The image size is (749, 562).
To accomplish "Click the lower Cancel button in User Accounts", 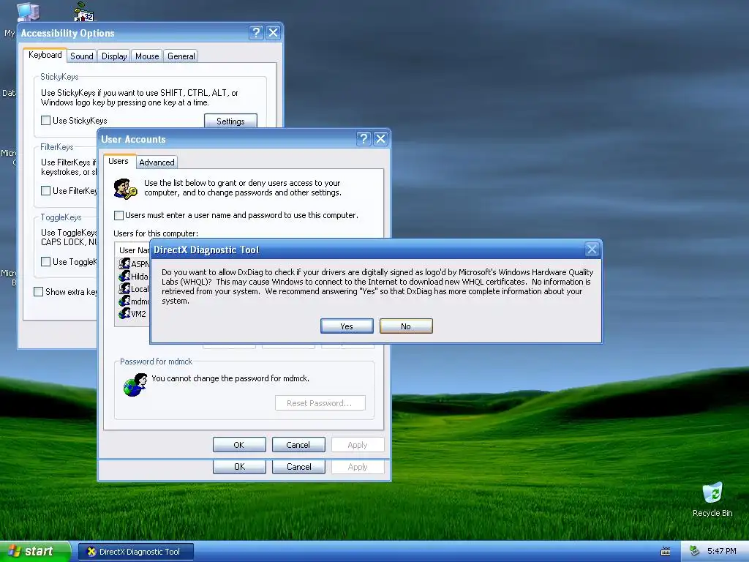I will (x=298, y=466).
